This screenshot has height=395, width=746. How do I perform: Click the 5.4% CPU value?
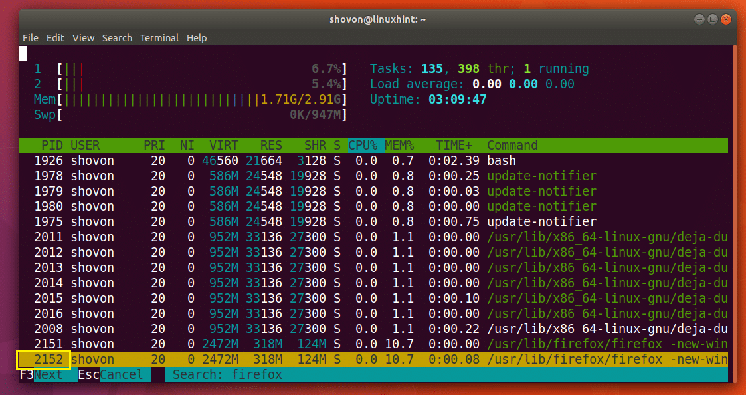coord(326,84)
